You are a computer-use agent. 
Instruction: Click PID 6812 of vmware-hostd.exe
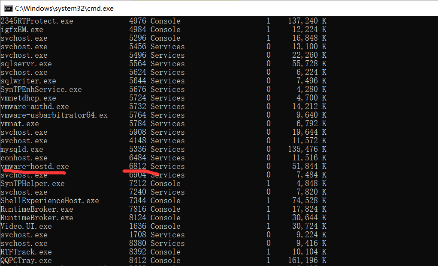point(138,166)
